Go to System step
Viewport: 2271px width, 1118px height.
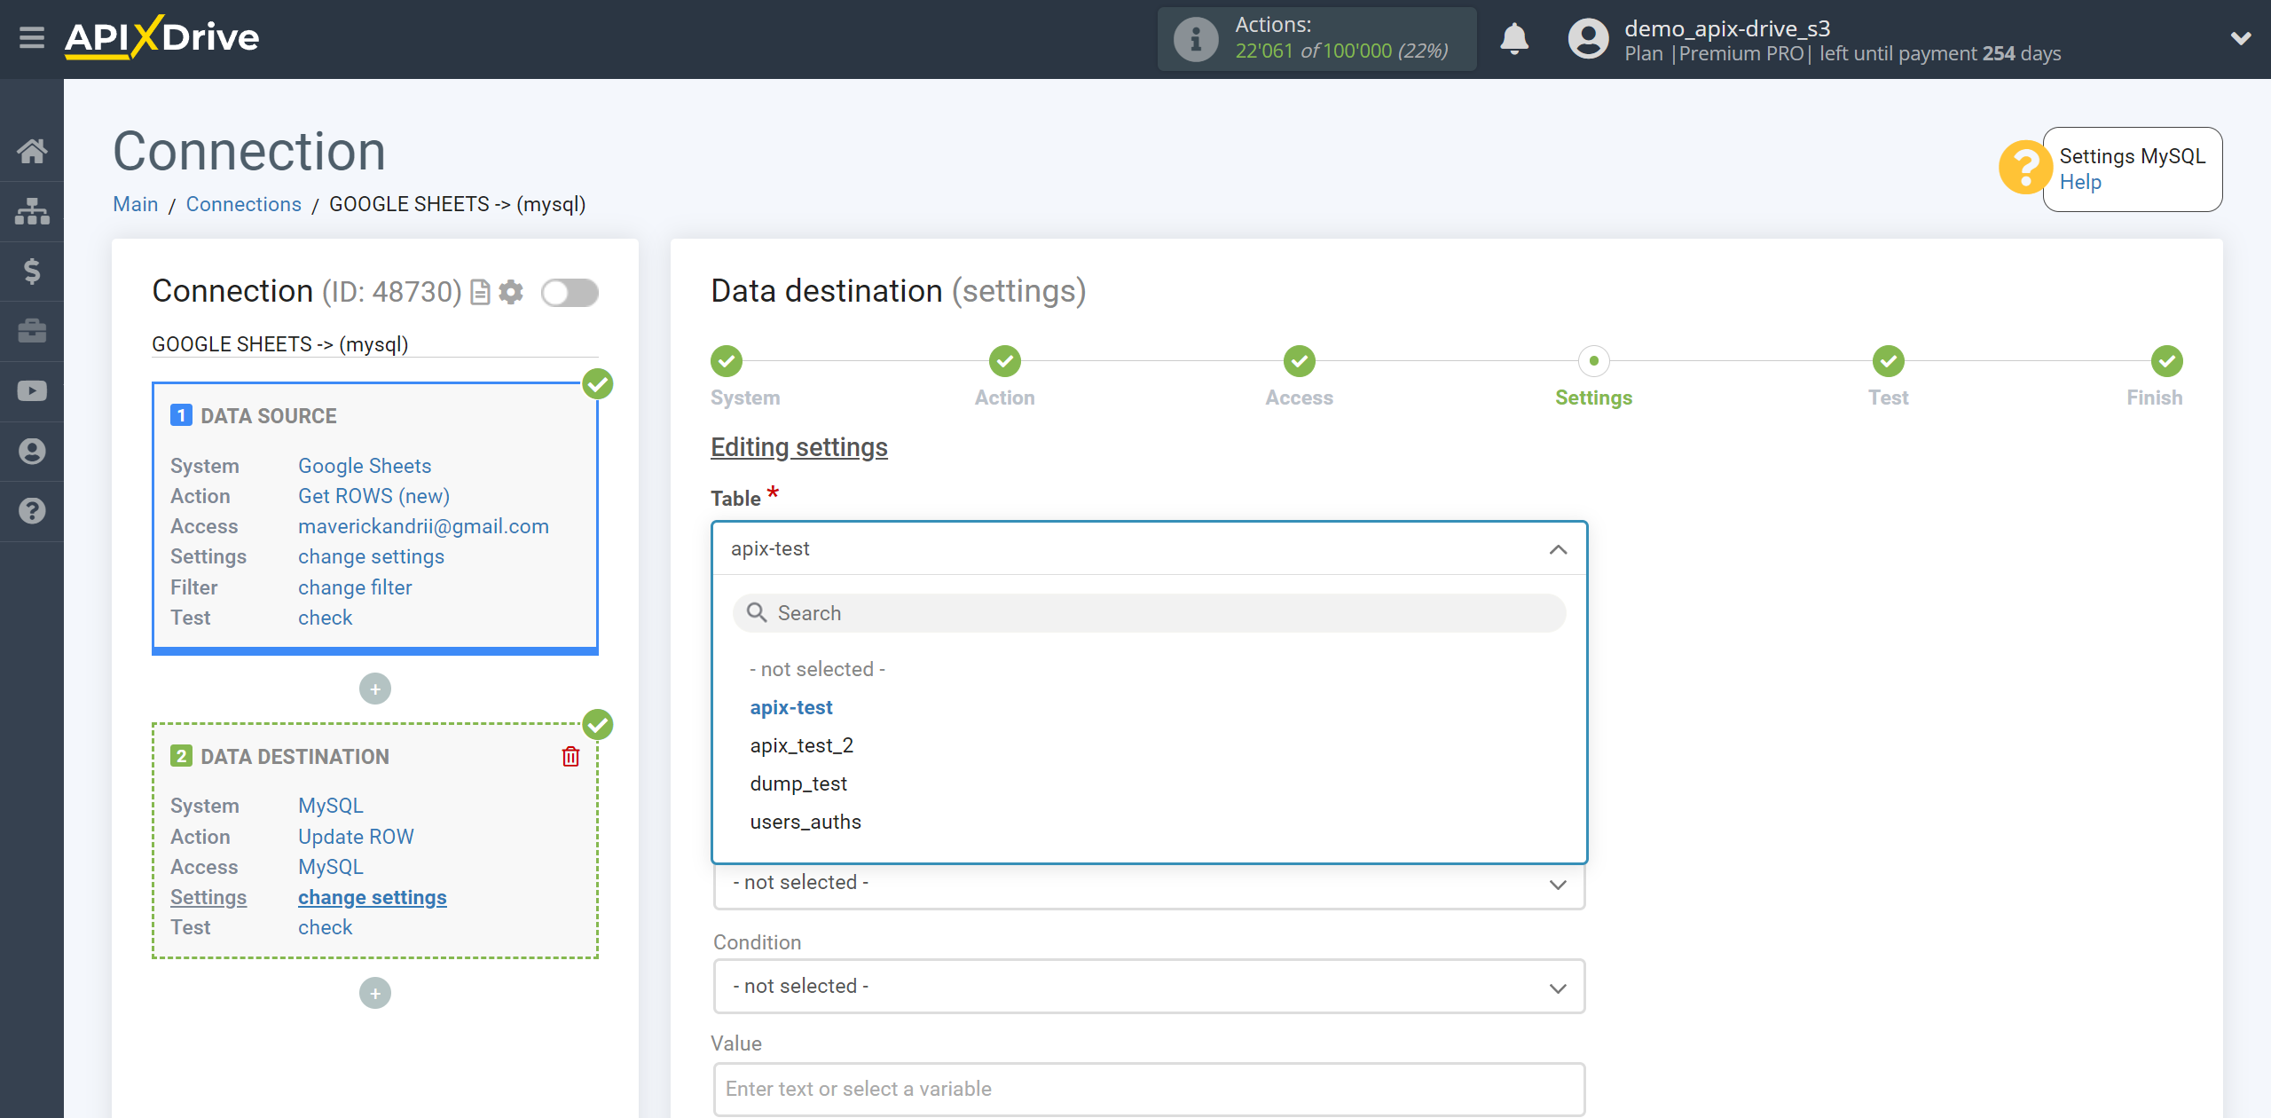[x=727, y=361]
